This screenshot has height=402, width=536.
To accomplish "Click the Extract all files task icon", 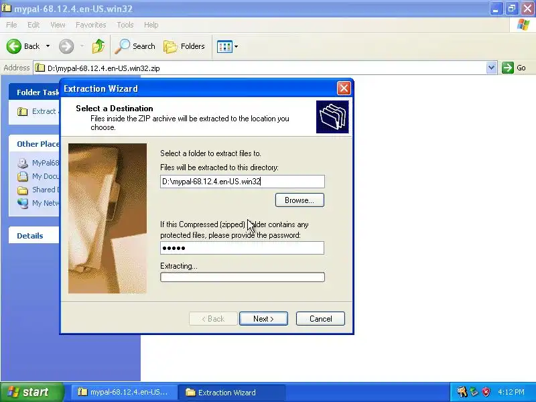I will 23,111.
